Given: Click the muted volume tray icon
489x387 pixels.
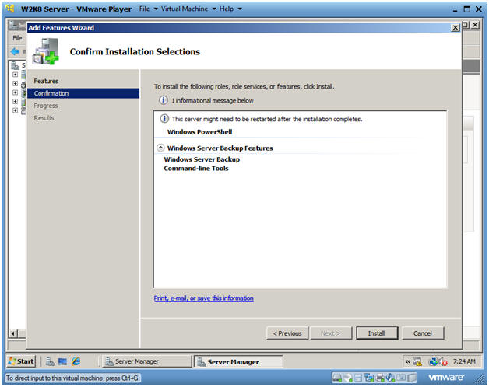Looking at the screenshot, I should (443, 361).
